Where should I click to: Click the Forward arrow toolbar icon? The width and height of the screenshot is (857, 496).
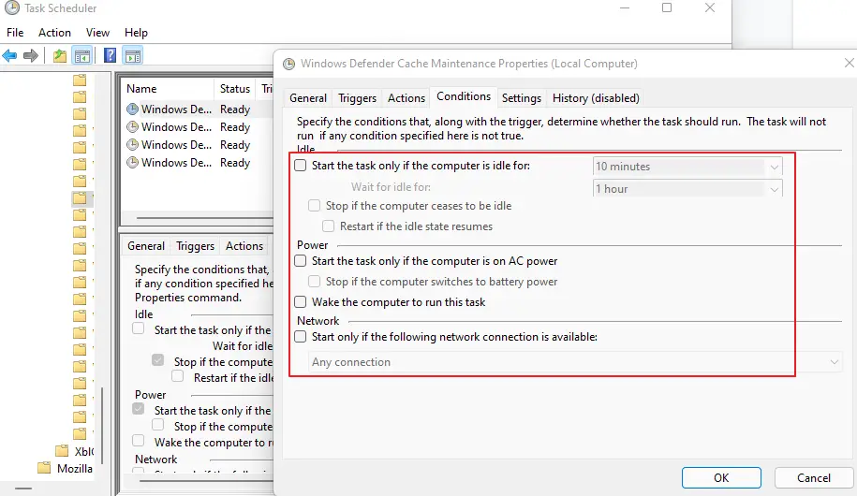[x=31, y=55]
